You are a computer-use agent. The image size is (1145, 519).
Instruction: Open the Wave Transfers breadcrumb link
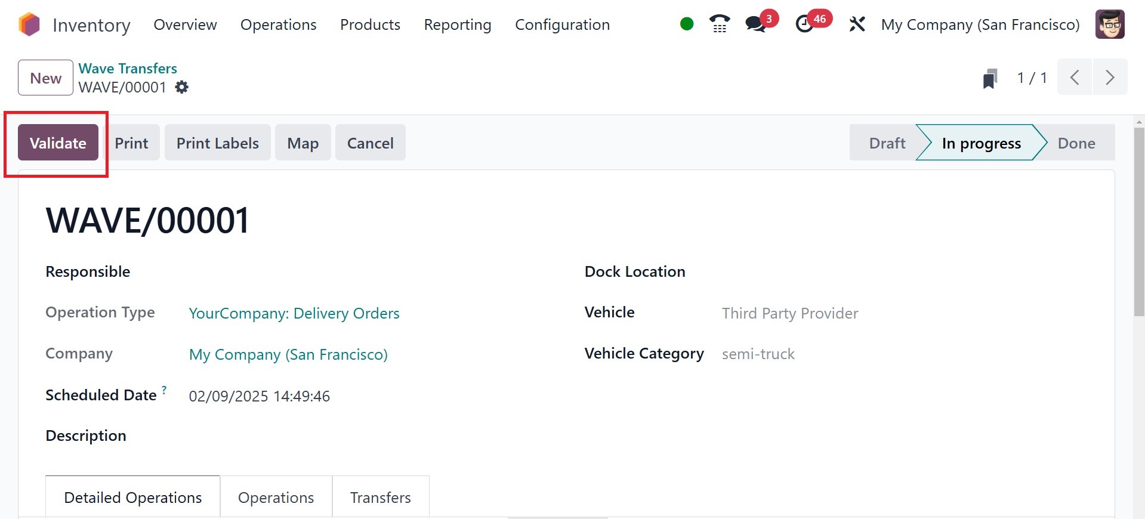[128, 68]
